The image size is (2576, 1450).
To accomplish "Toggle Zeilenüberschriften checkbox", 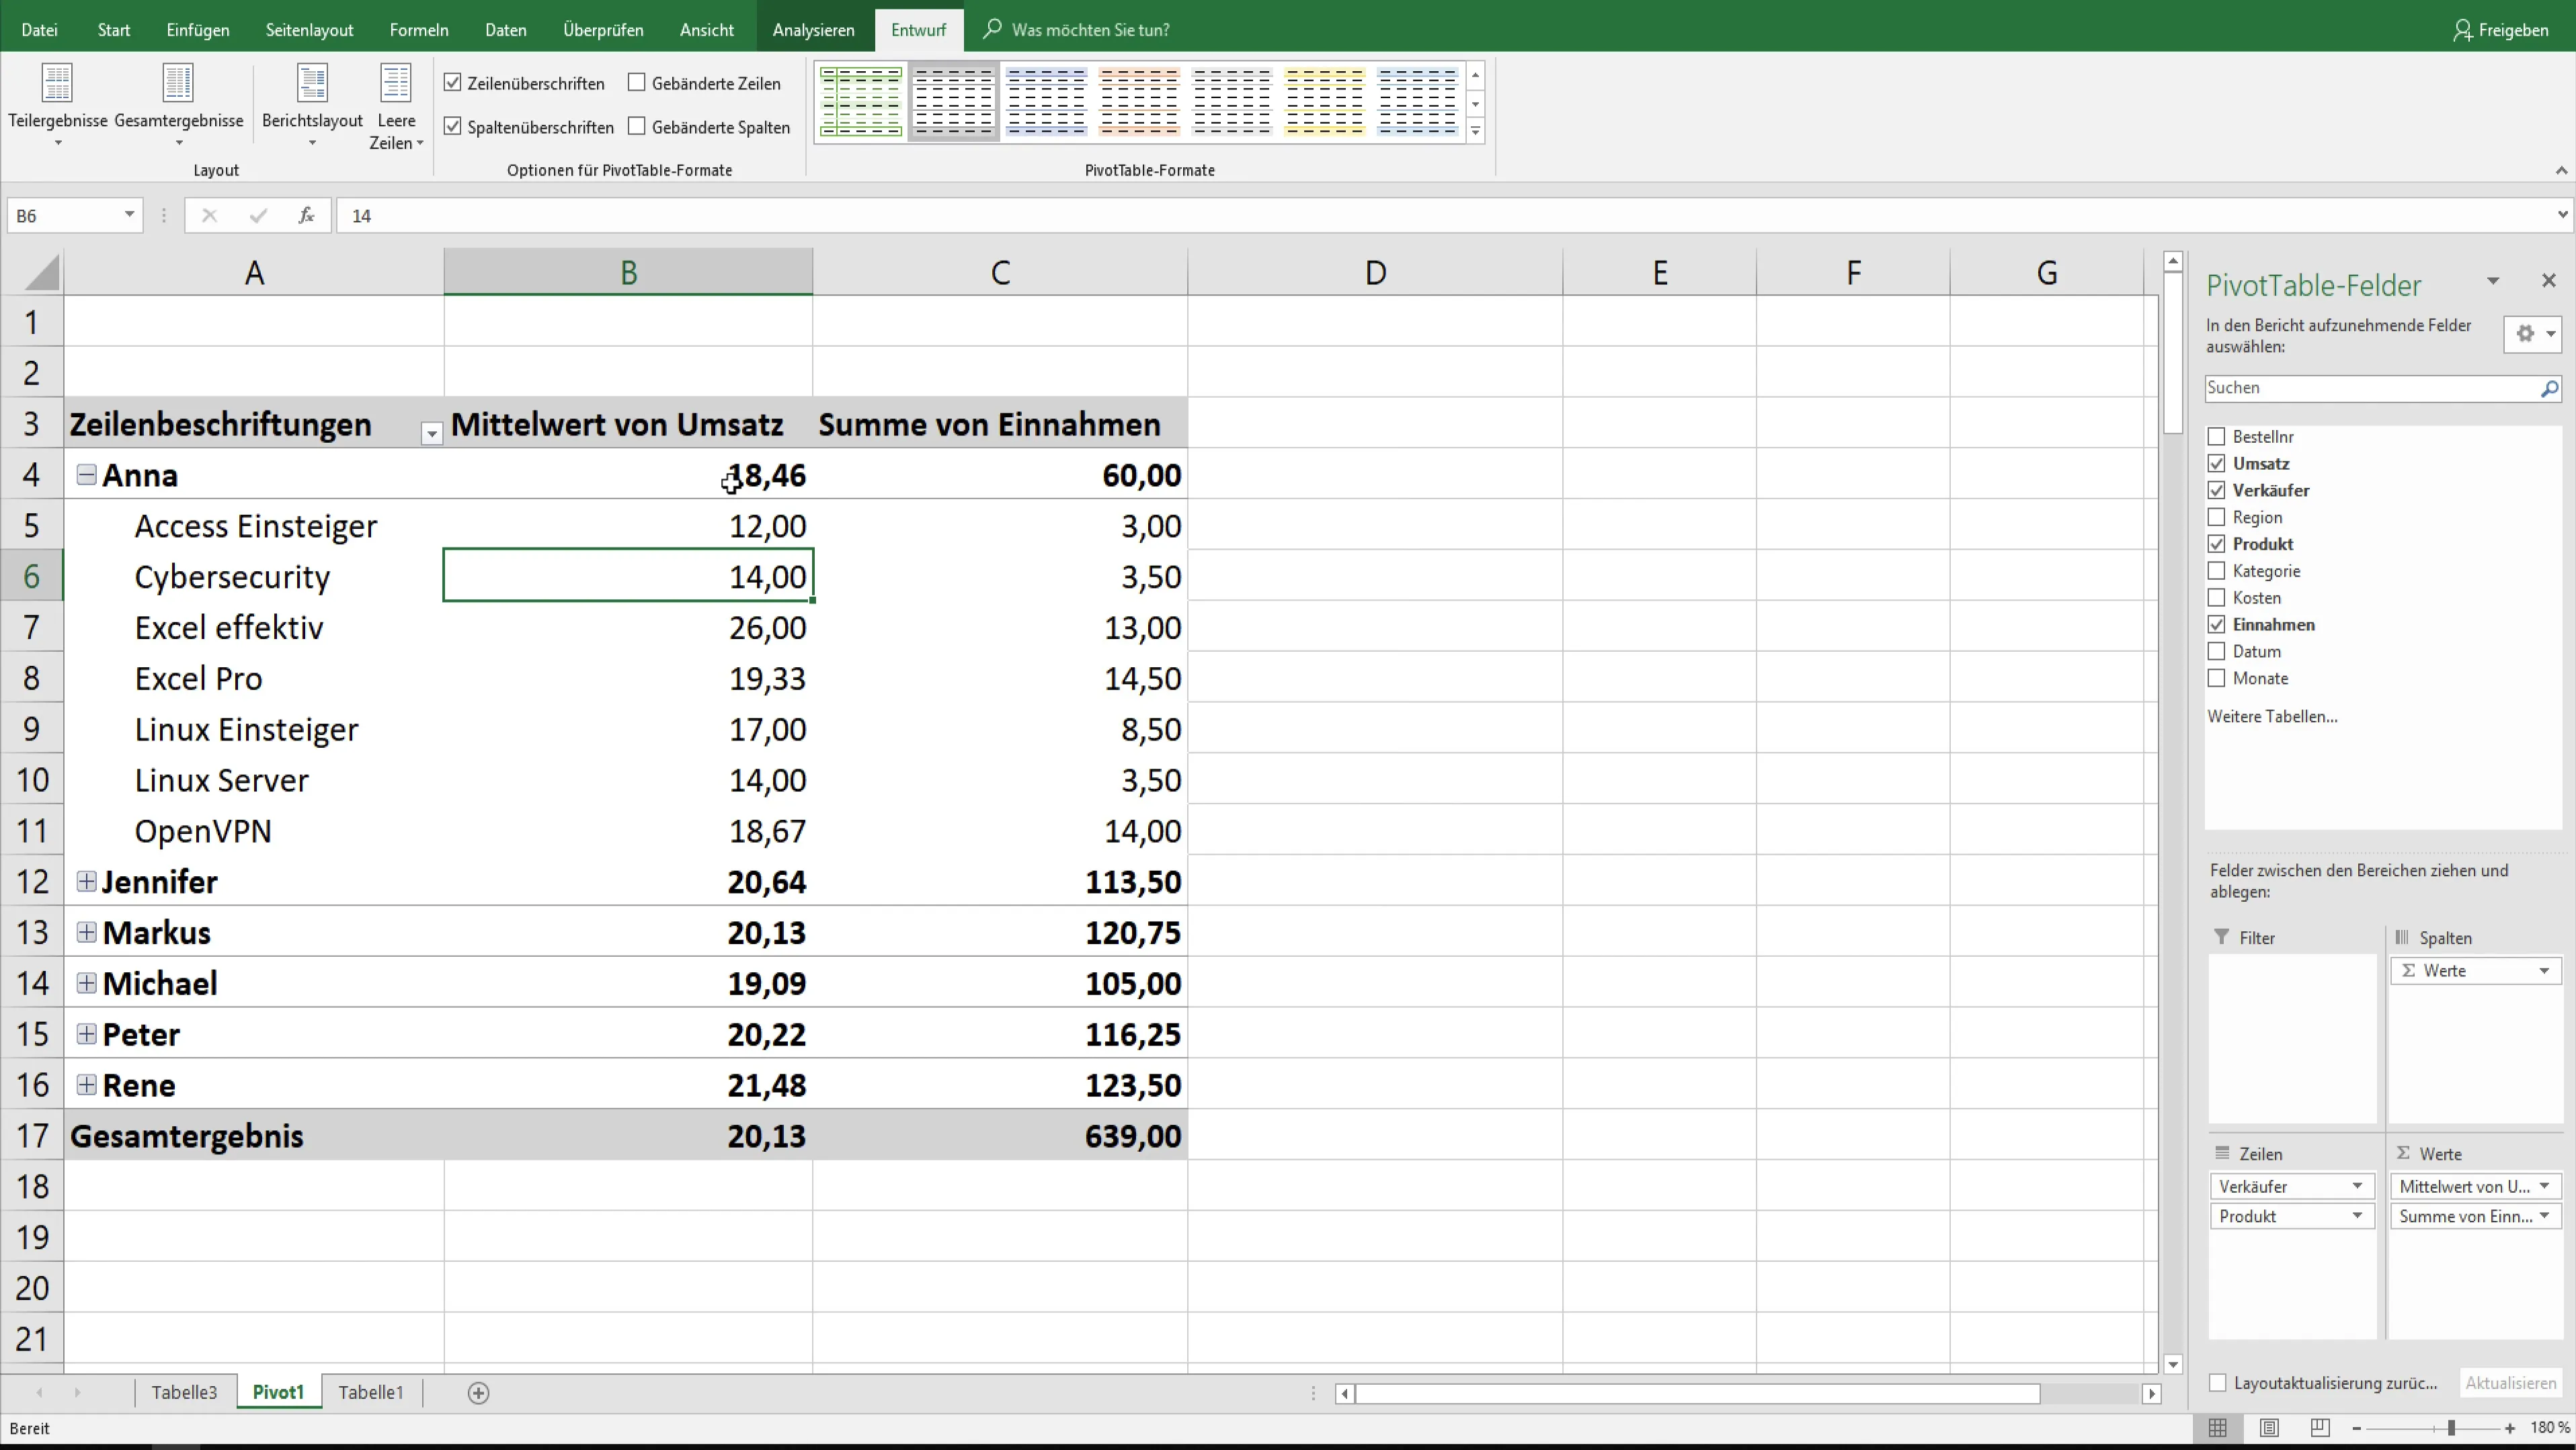I will click(x=453, y=83).
